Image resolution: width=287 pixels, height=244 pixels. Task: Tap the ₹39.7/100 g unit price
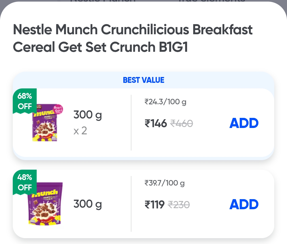click(164, 183)
